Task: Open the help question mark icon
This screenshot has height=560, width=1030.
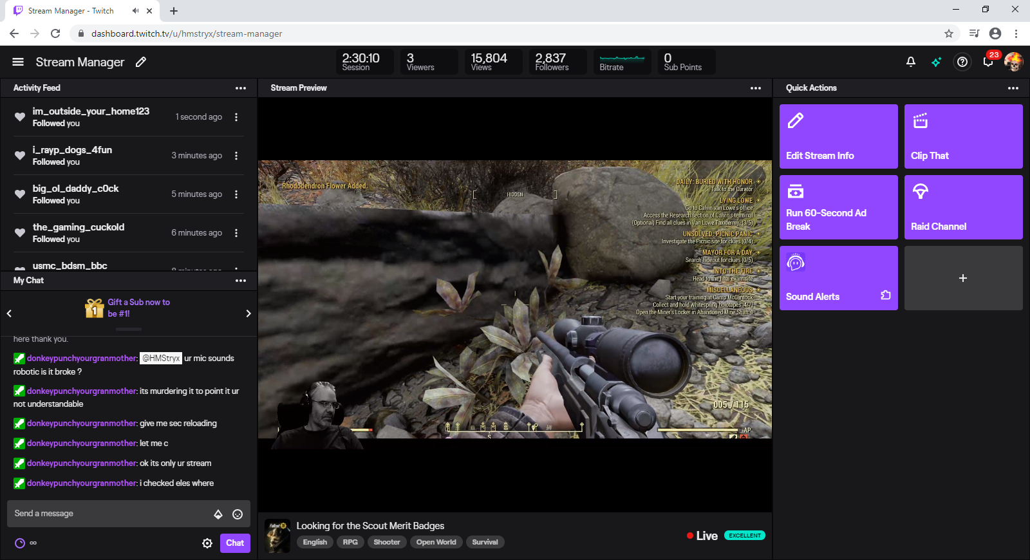Action: [962, 62]
